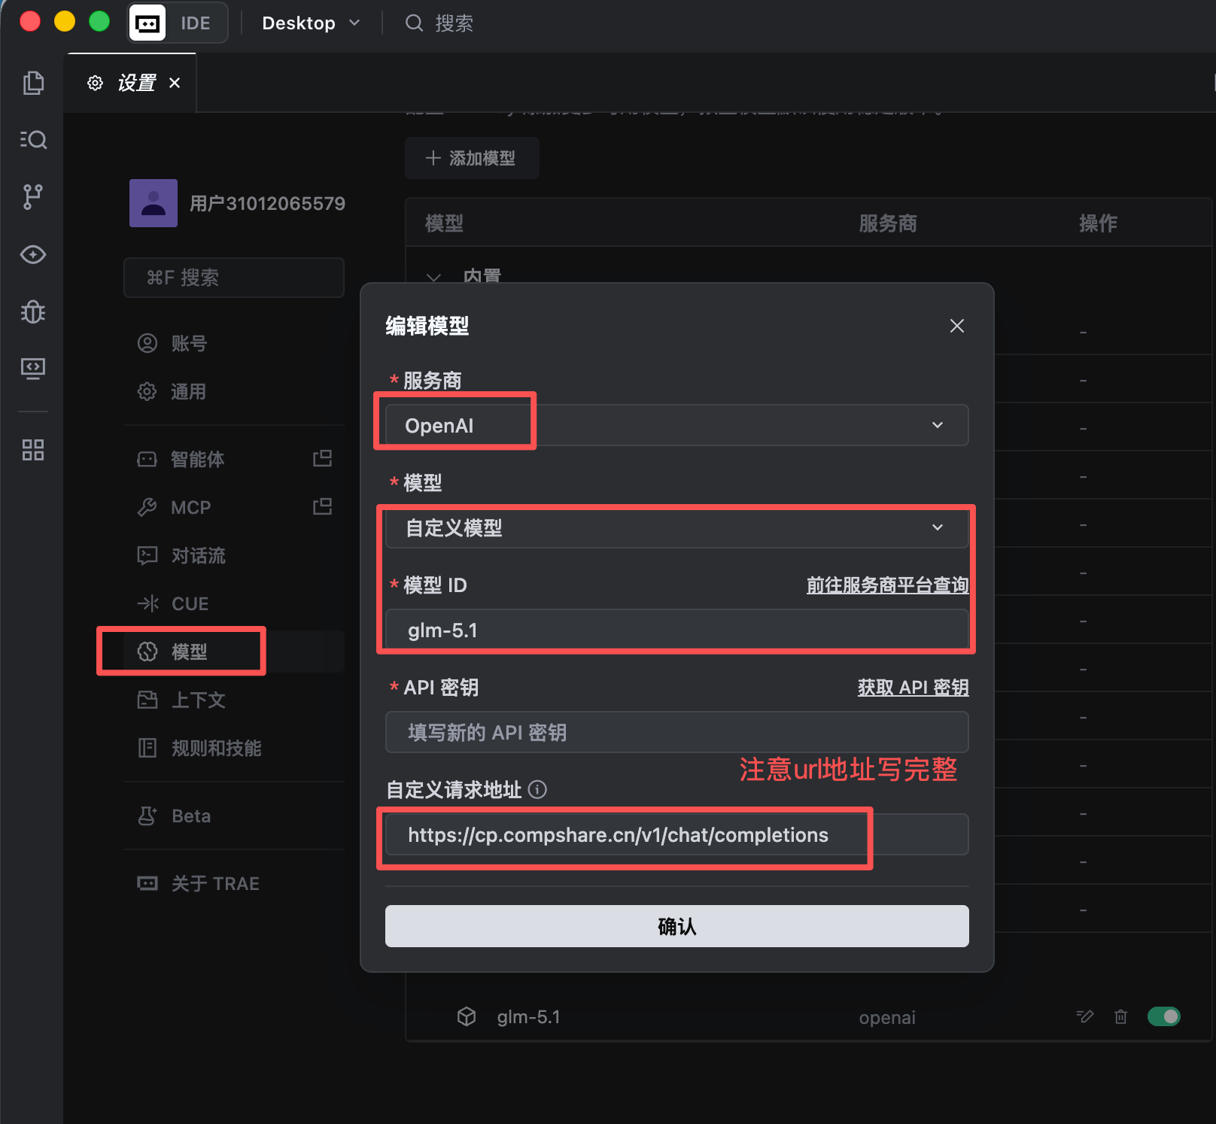This screenshot has height=1124, width=1216.
Task: Focus the API 密钥 input field
Action: pyautogui.click(x=676, y=732)
